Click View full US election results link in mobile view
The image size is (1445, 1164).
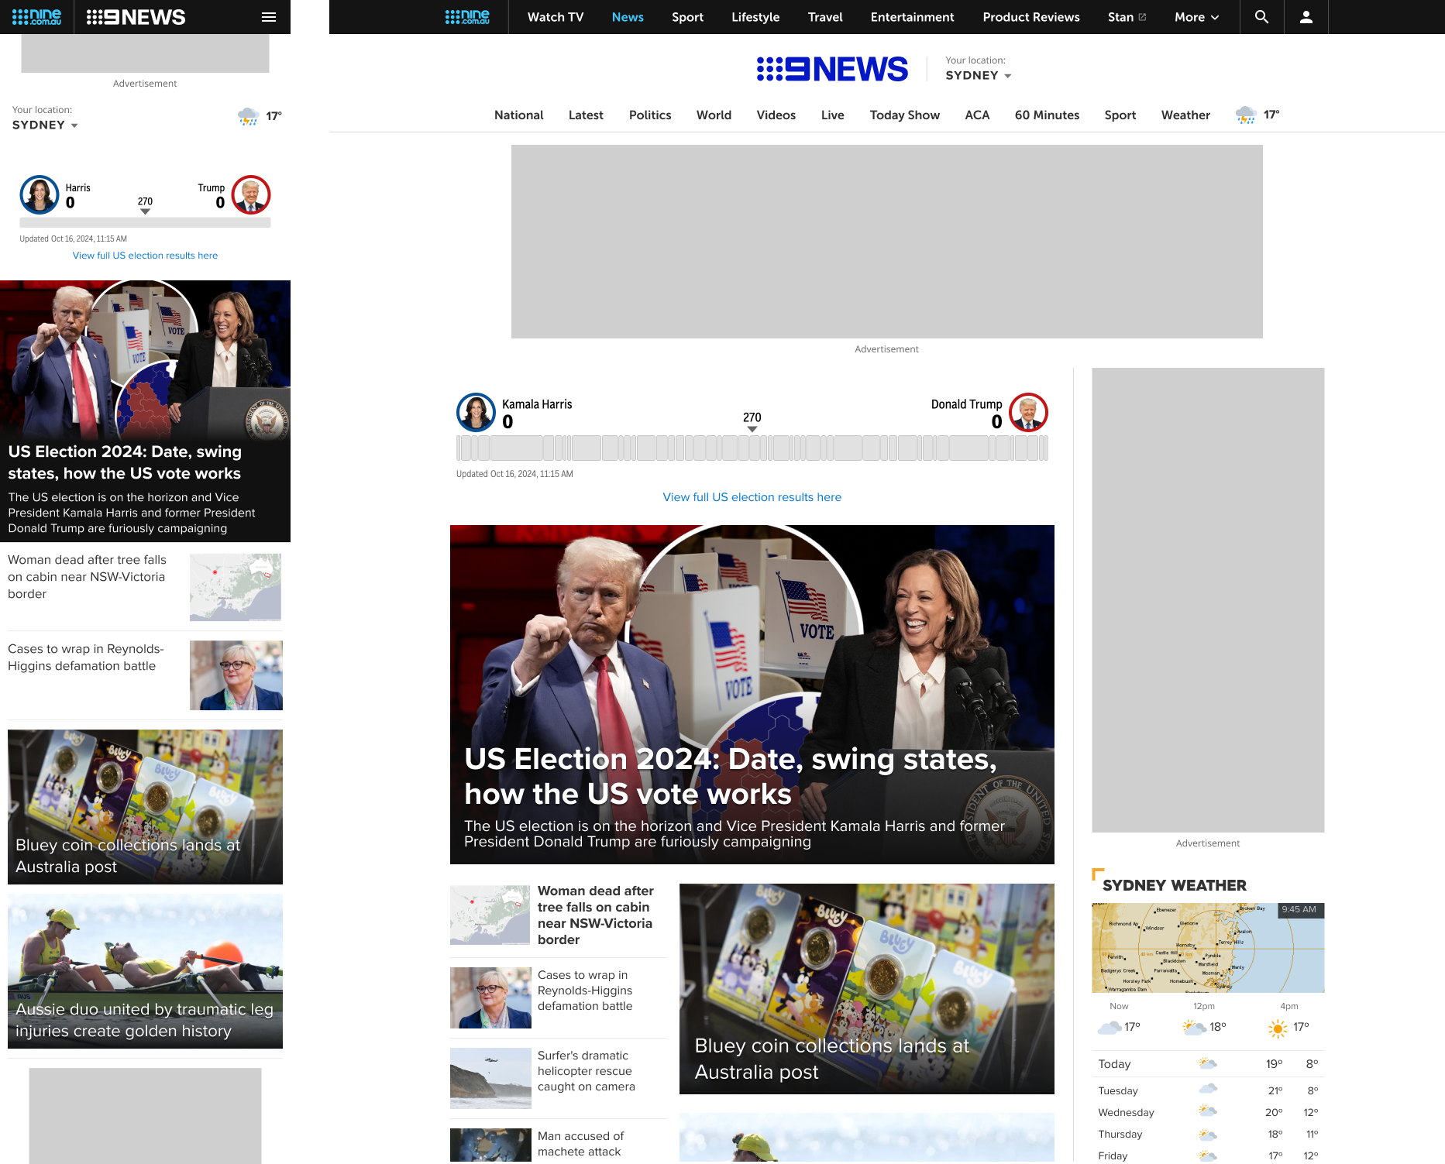145,256
